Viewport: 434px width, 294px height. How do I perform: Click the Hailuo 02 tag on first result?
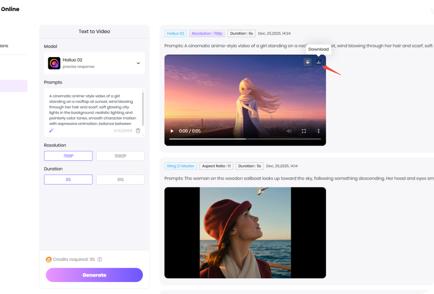tap(176, 34)
